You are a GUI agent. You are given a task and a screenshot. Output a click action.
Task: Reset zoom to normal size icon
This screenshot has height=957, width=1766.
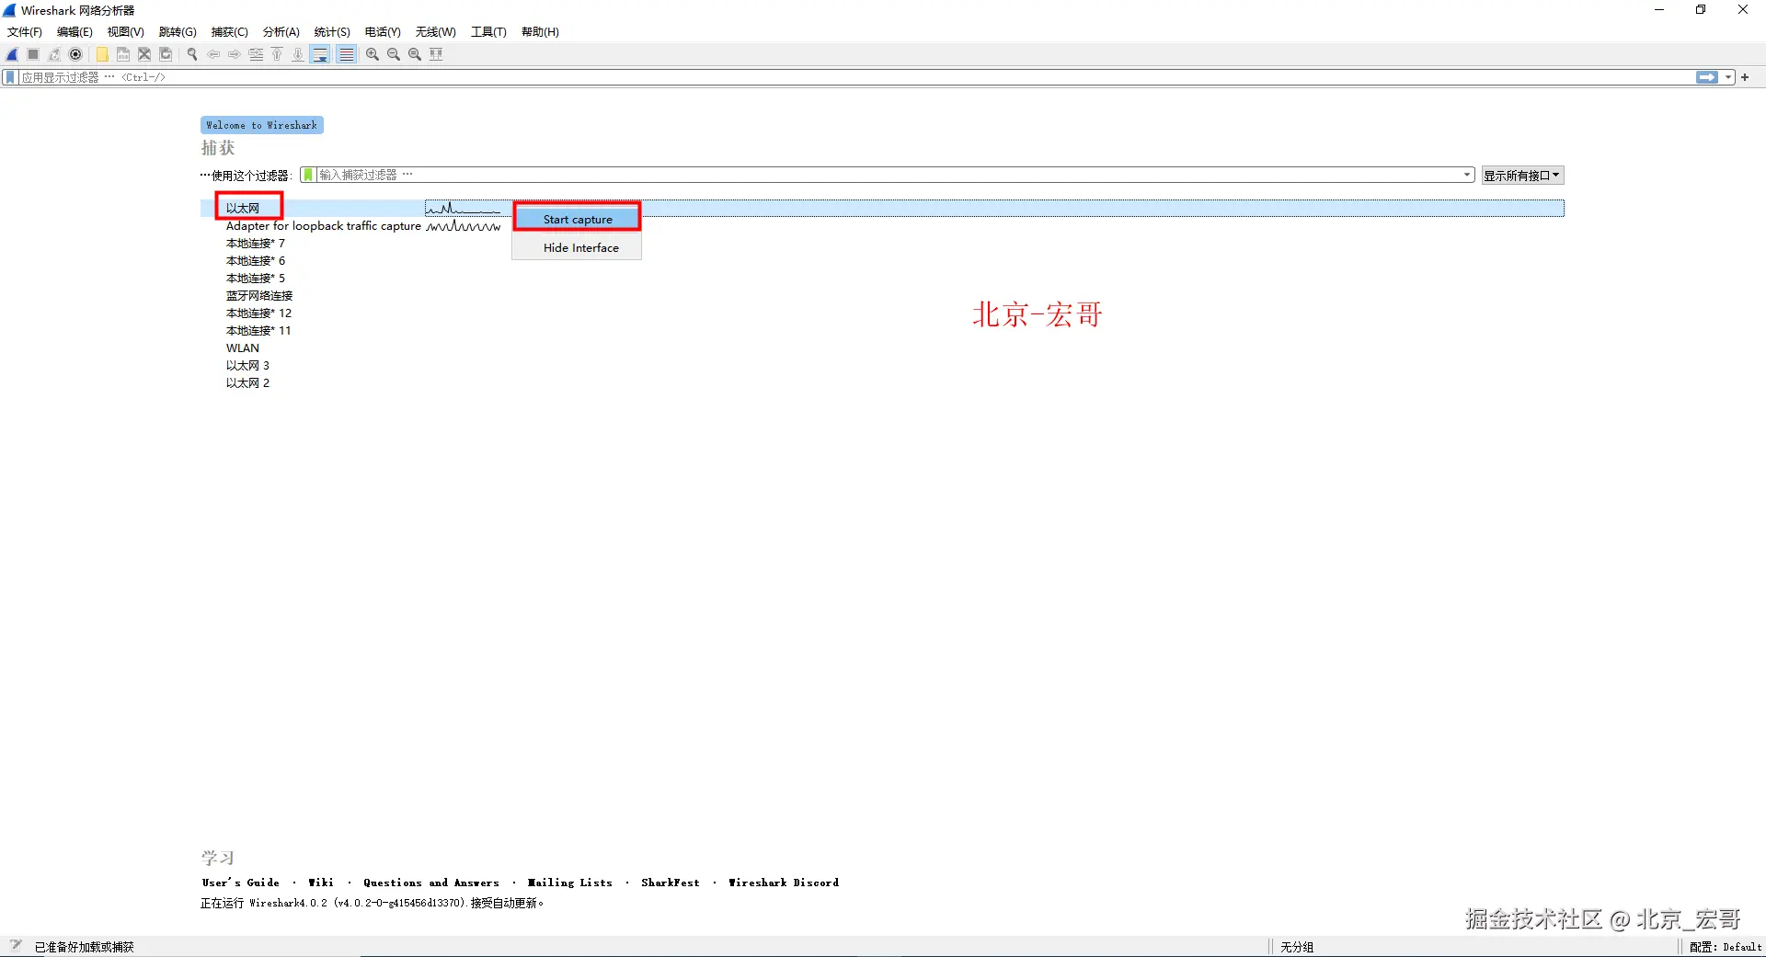415,54
